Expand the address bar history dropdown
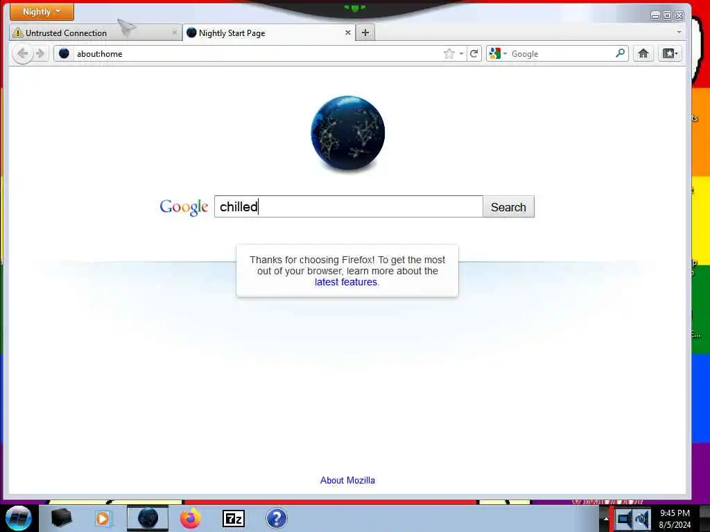Screen dimensions: 710x532 [461, 54]
